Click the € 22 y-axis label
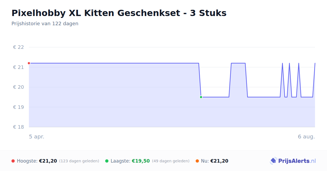327x171 pixels. pos(19,47)
